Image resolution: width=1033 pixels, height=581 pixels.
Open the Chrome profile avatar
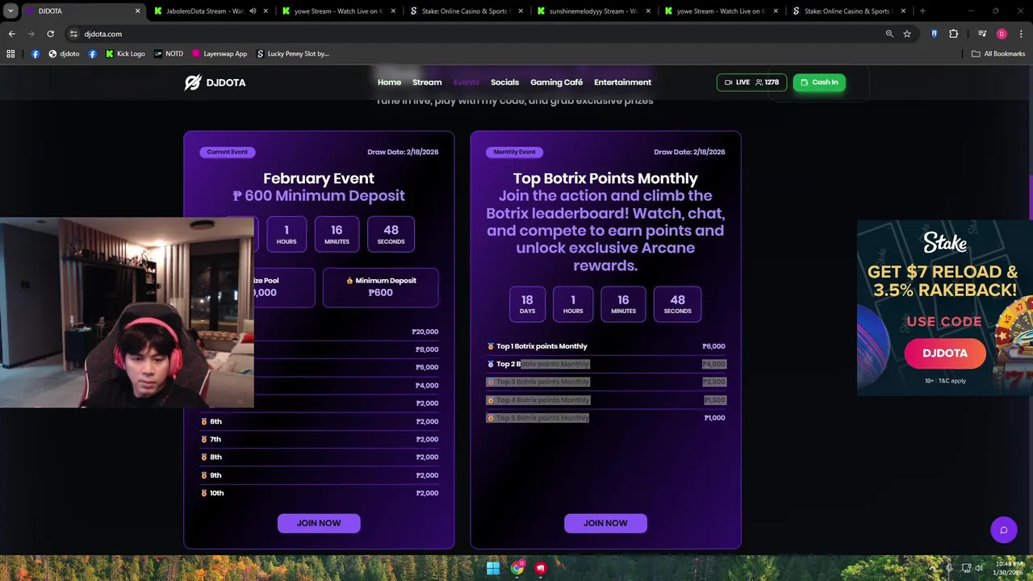(1002, 34)
